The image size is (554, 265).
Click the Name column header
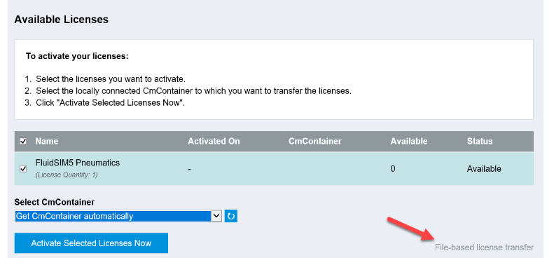[47, 141]
